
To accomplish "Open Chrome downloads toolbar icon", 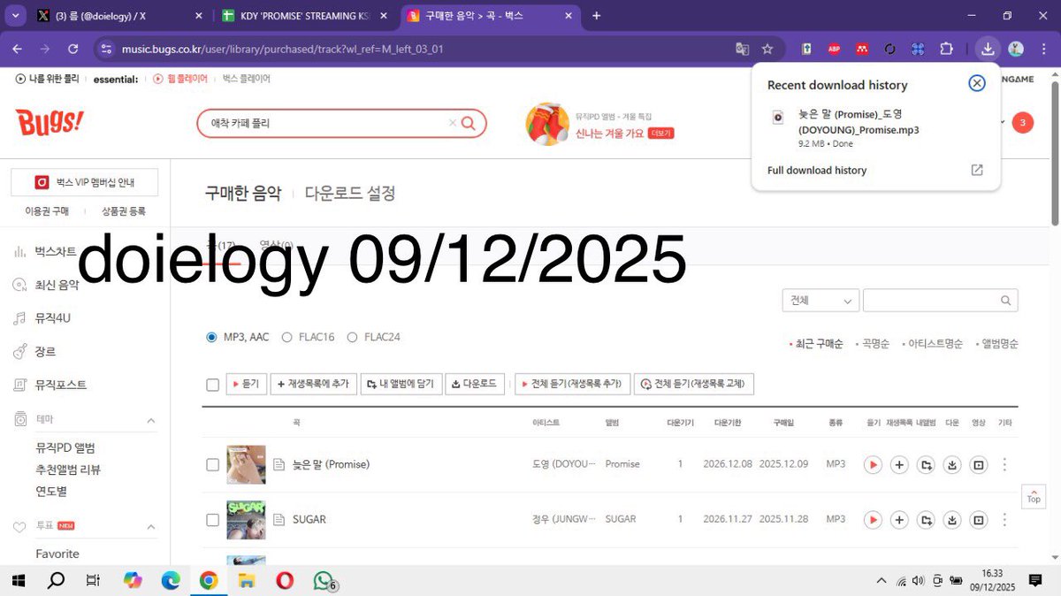I will coord(988,49).
